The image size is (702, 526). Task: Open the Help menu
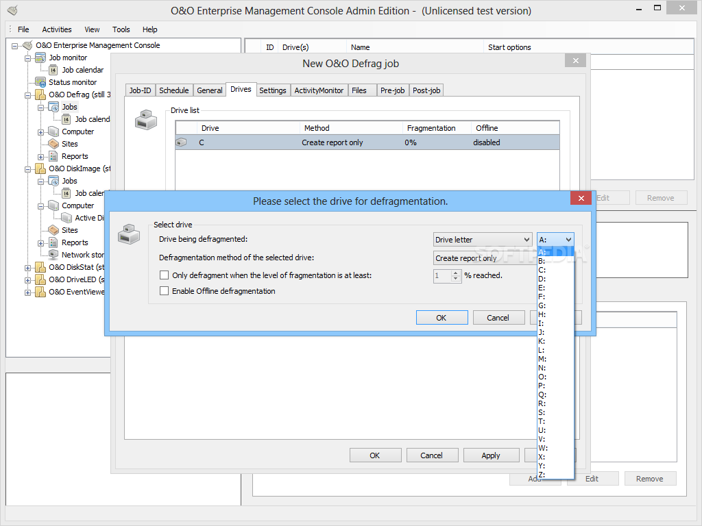point(150,29)
